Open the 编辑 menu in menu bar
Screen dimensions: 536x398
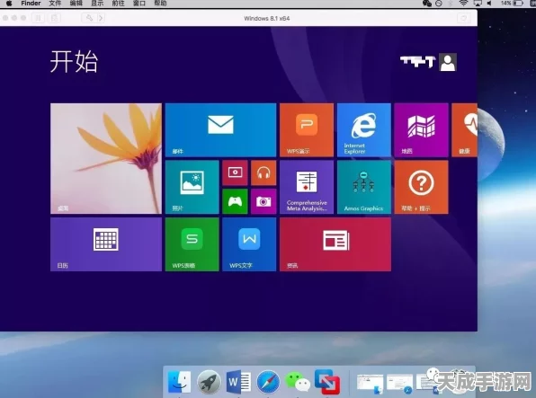(x=76, y=4)
